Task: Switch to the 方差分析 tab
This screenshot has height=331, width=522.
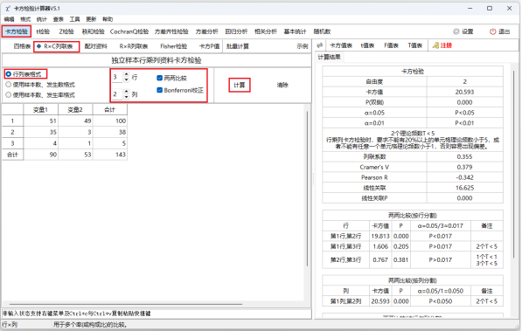Action: coord(206,31)
